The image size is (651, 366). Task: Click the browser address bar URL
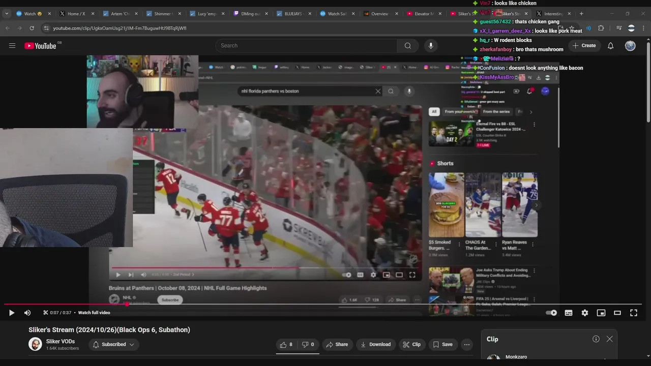pos(120,28)
